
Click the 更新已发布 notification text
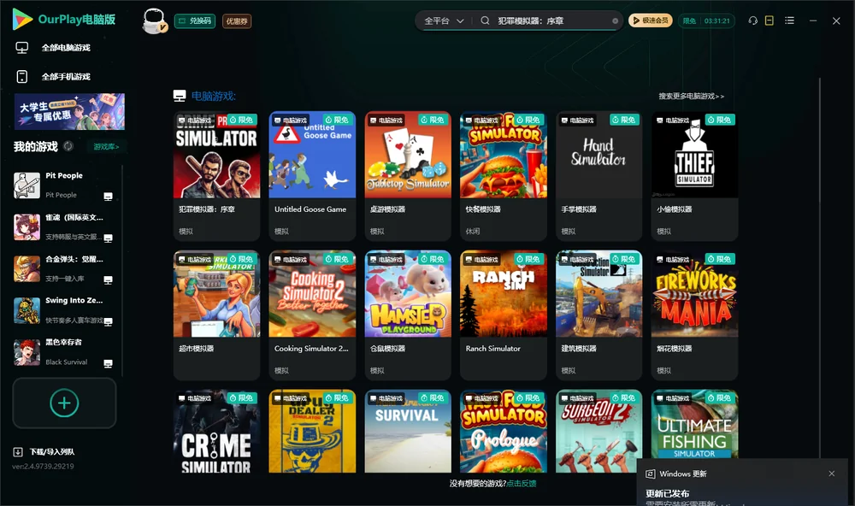pyautogui.click(x=668, y=493)
